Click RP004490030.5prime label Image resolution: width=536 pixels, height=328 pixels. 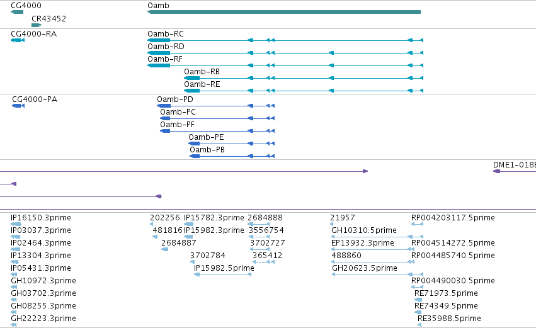click(453, 281)
